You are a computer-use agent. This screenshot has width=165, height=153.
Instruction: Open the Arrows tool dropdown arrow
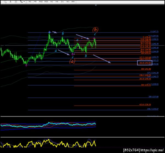click(24, 2)
